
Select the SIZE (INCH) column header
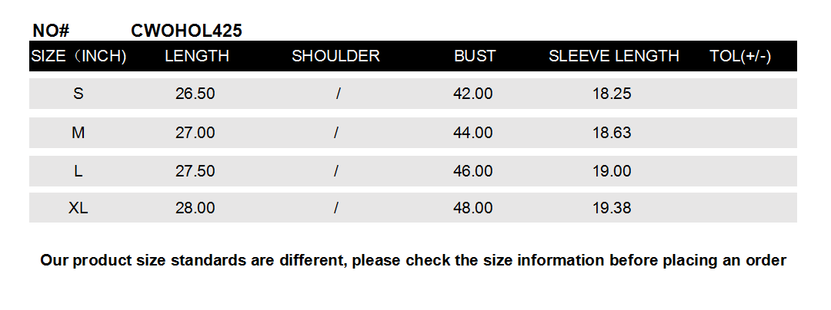pos(78,56)
